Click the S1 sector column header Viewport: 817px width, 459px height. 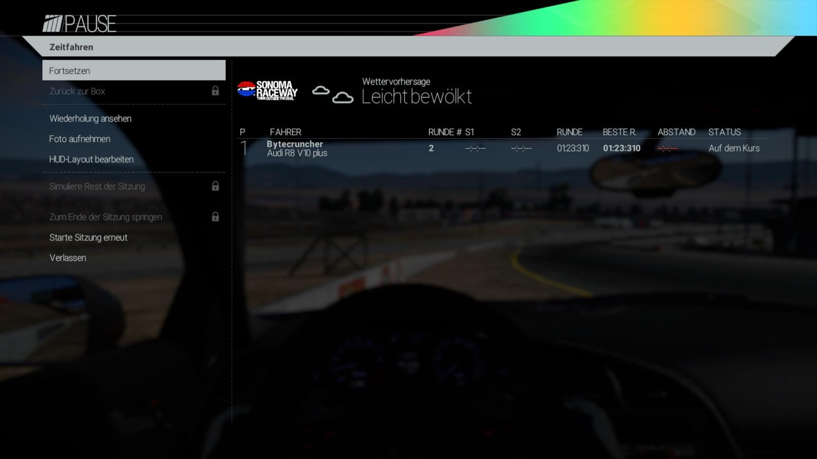[x=470, y=132]
